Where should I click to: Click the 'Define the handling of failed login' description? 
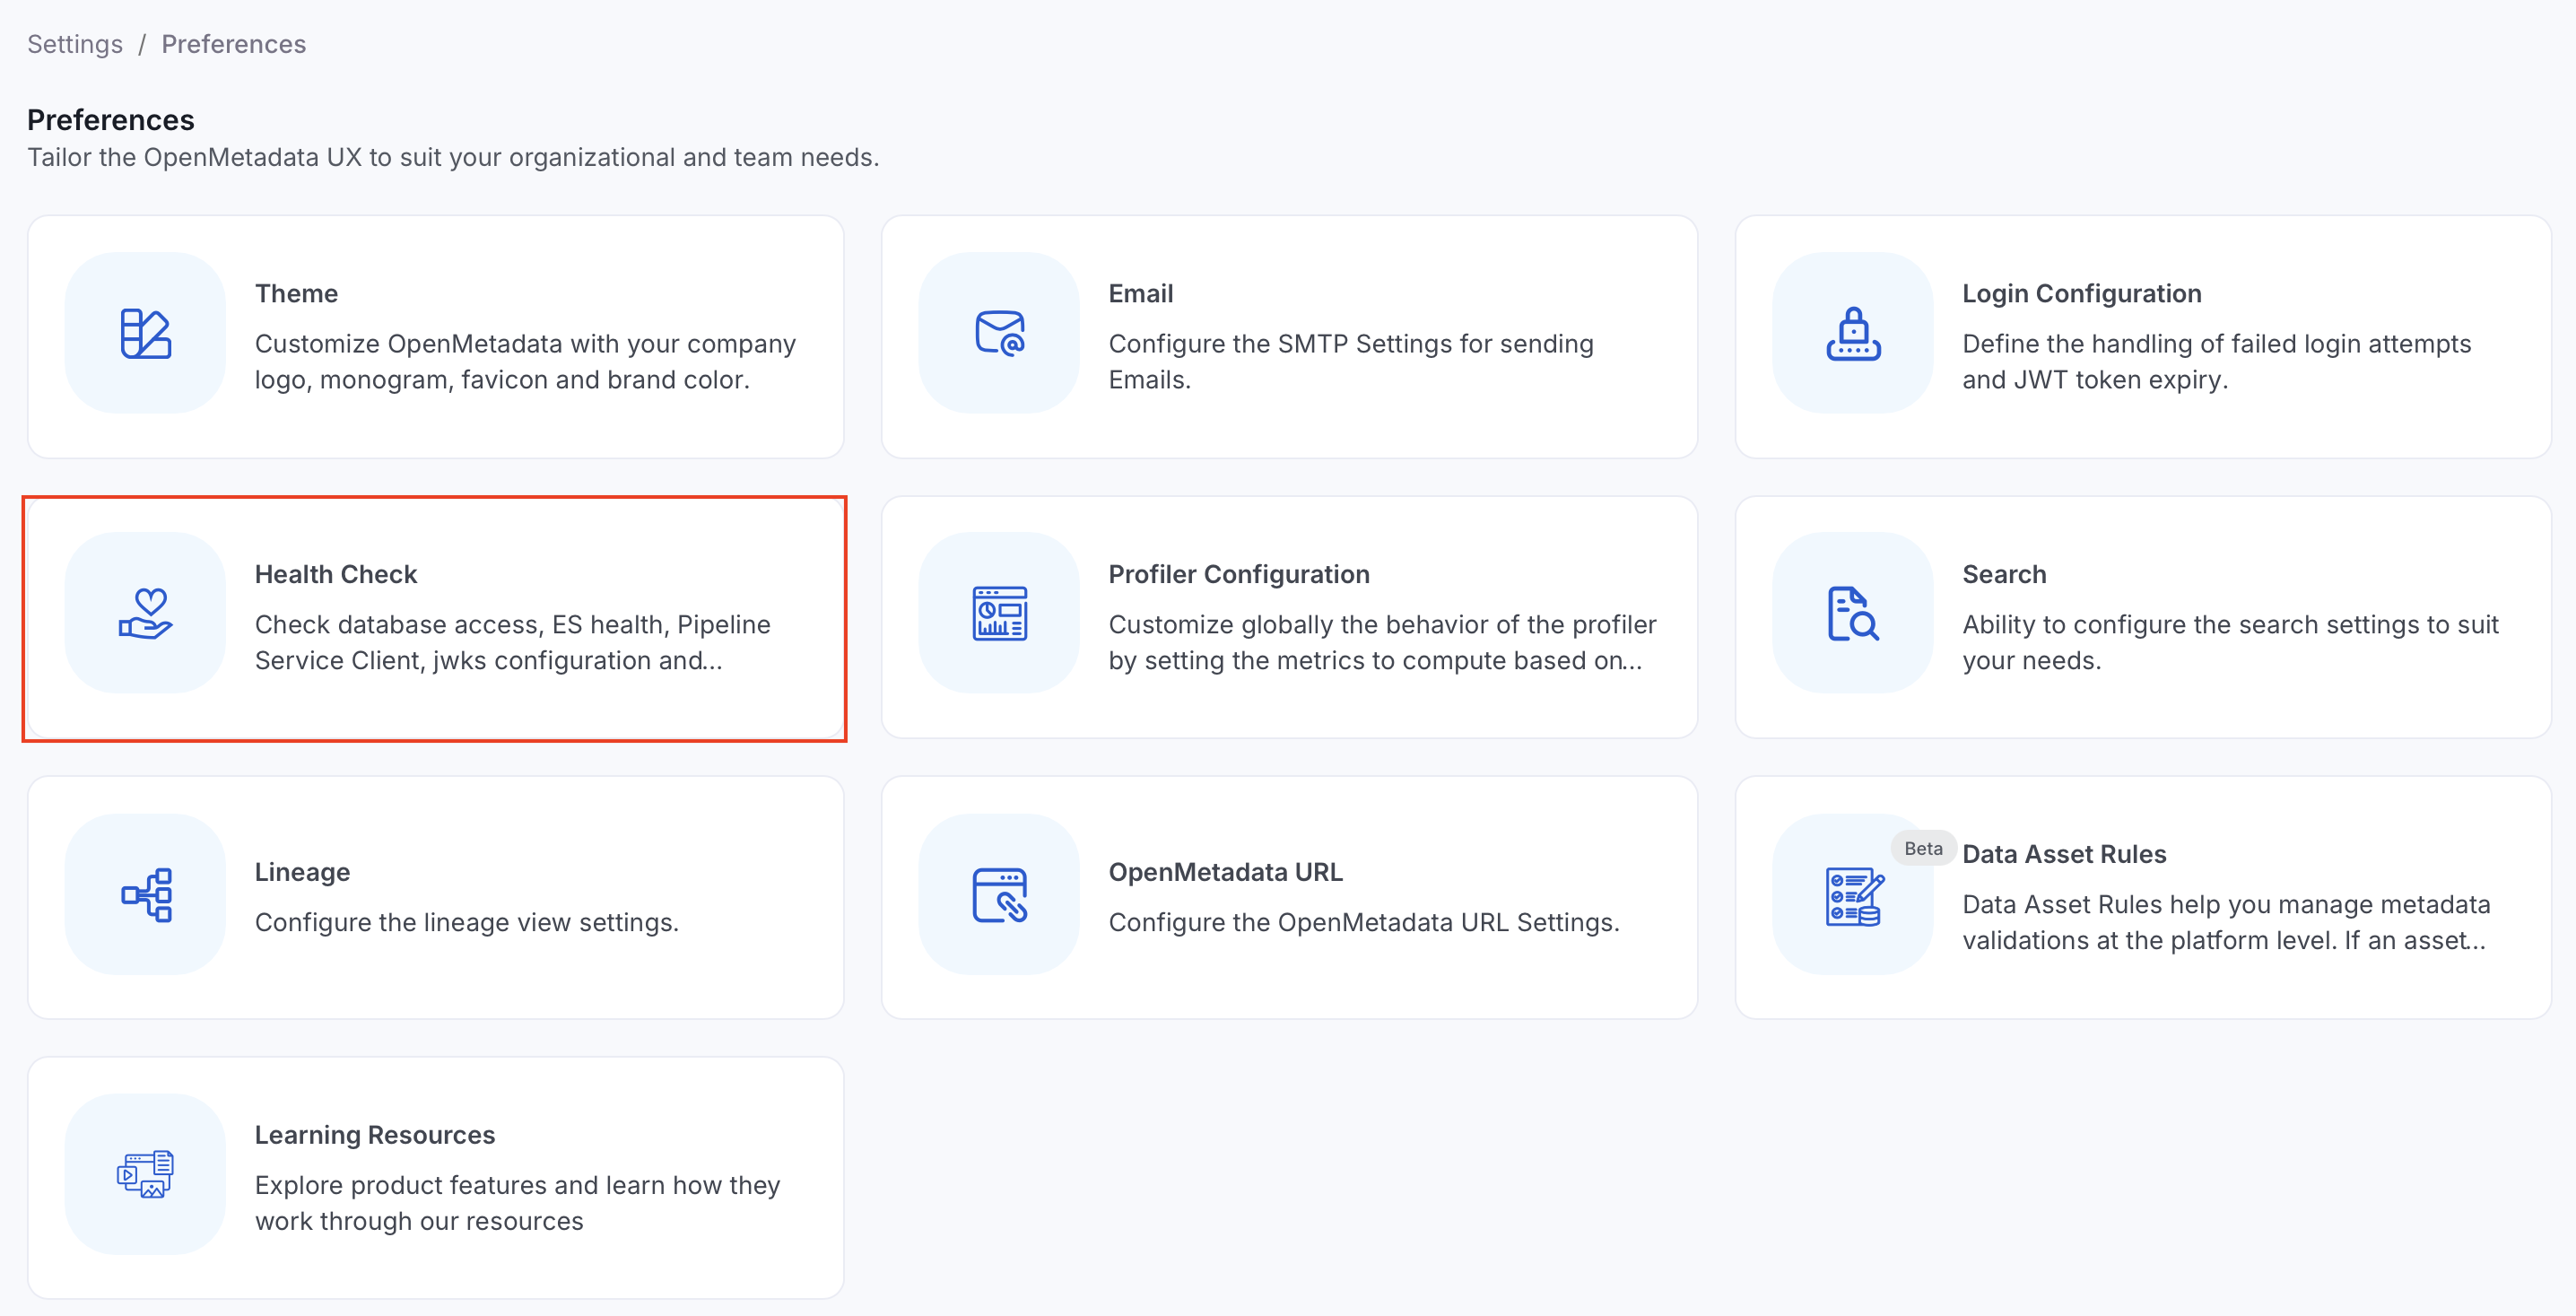click(x=2217, y=362)
